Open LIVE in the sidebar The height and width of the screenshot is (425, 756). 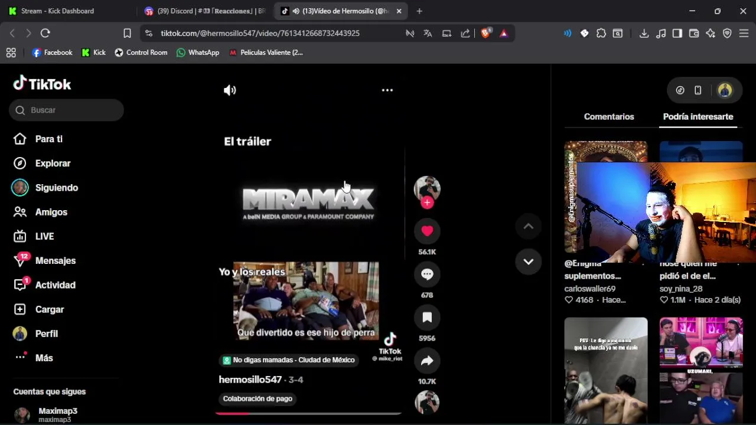pyautogui.click(x=34, y=236)
